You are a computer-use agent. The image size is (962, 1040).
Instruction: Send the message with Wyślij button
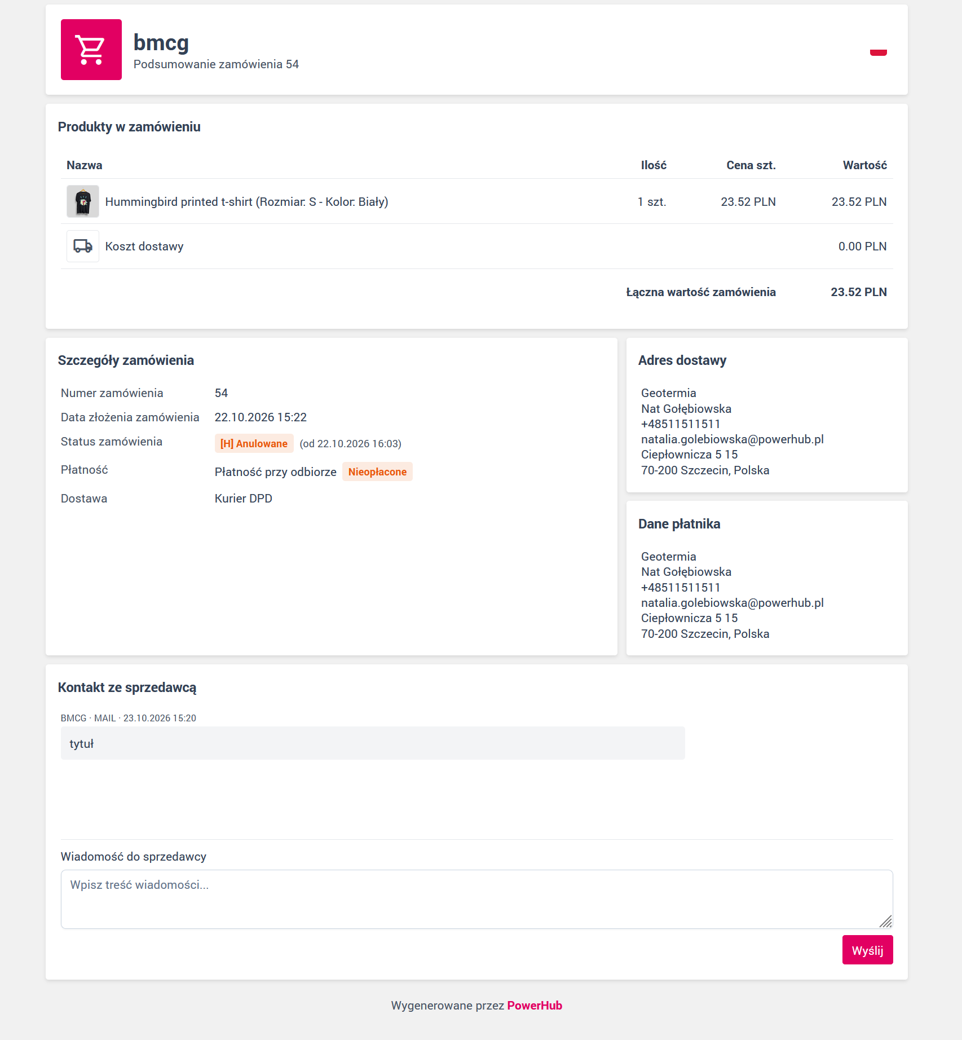pyautogui.click(x=867, y=950)
